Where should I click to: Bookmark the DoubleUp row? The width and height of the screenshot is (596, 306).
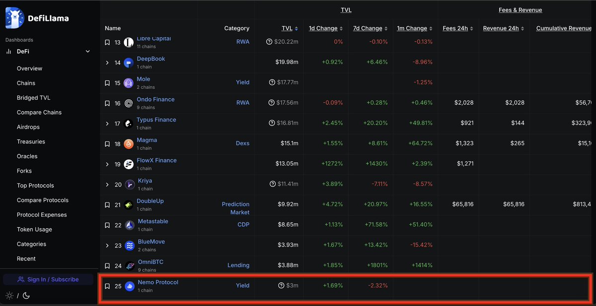(107, 205)
